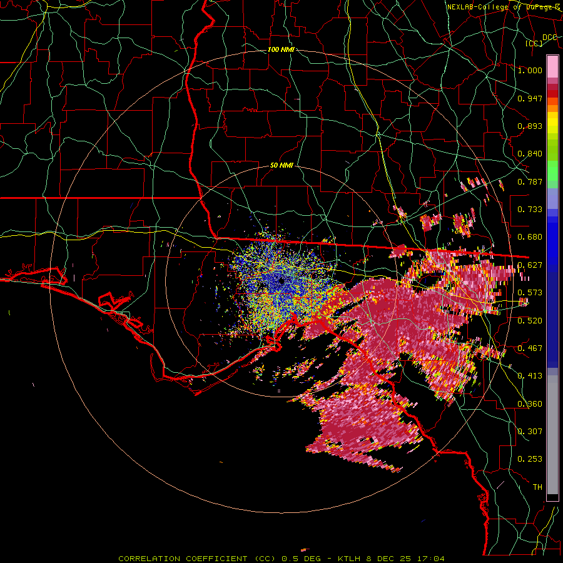Click the 0.627 scale label
The height and width of the screenshot is (563, 563).
point(530,265)
